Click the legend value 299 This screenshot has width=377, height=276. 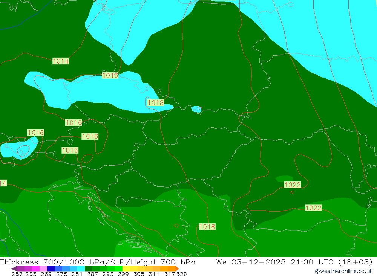(123, 274)
